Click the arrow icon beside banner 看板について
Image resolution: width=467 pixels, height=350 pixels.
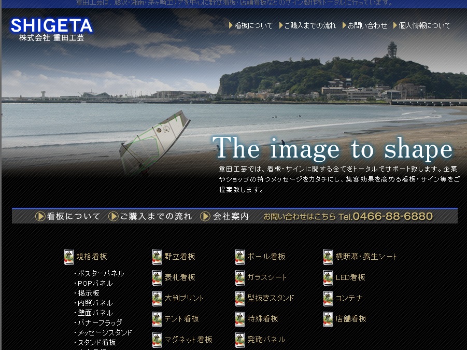pos(40,216)
